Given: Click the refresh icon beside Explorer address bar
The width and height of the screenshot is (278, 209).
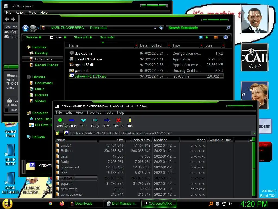Looking at the screenshot, I should click(161, 28).
